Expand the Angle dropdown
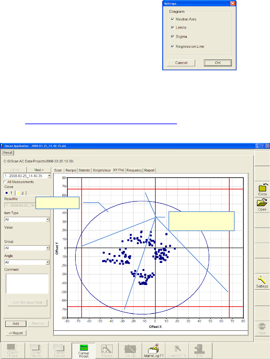The height and width of the screenshot is (359, 270). click(48, 262)
